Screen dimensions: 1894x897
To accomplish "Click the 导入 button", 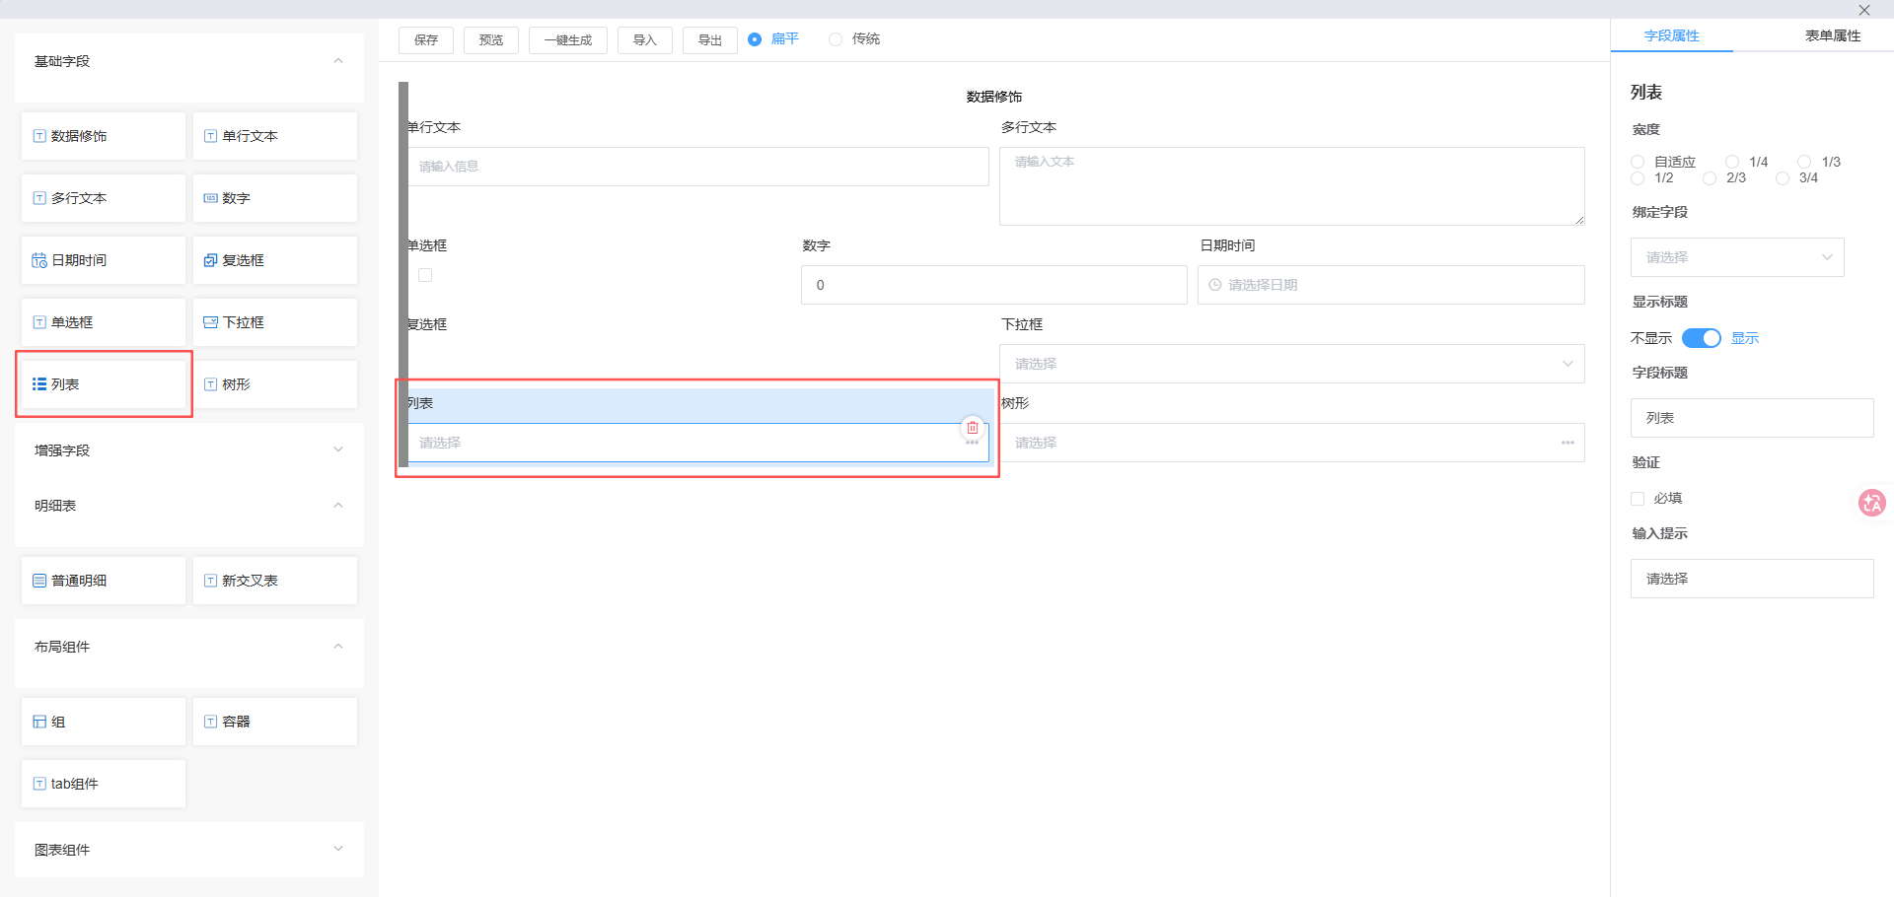I will (645, 40).
